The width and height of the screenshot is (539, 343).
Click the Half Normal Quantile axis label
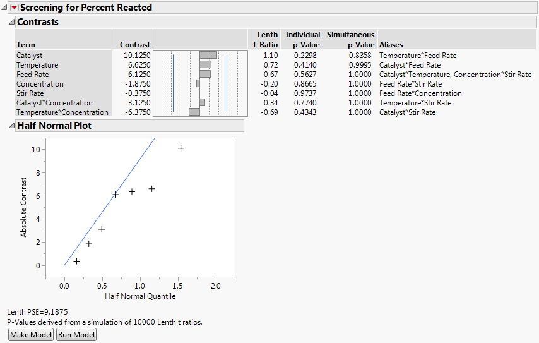click(139, 296)
